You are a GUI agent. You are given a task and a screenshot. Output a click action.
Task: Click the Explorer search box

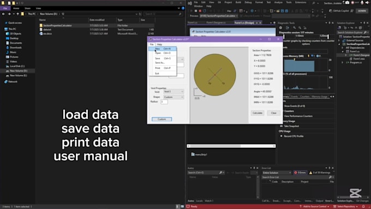coord(163,14)
